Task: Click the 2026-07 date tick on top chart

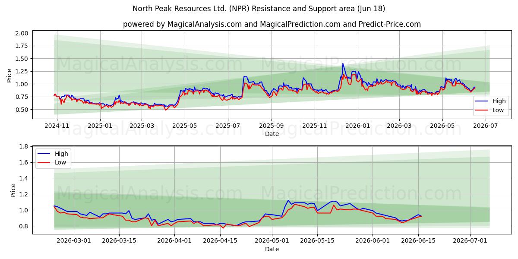Action: (486, 126)
